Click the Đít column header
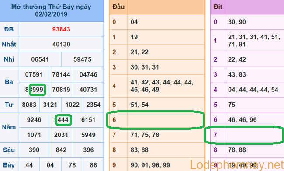 (x=218, y=7)
